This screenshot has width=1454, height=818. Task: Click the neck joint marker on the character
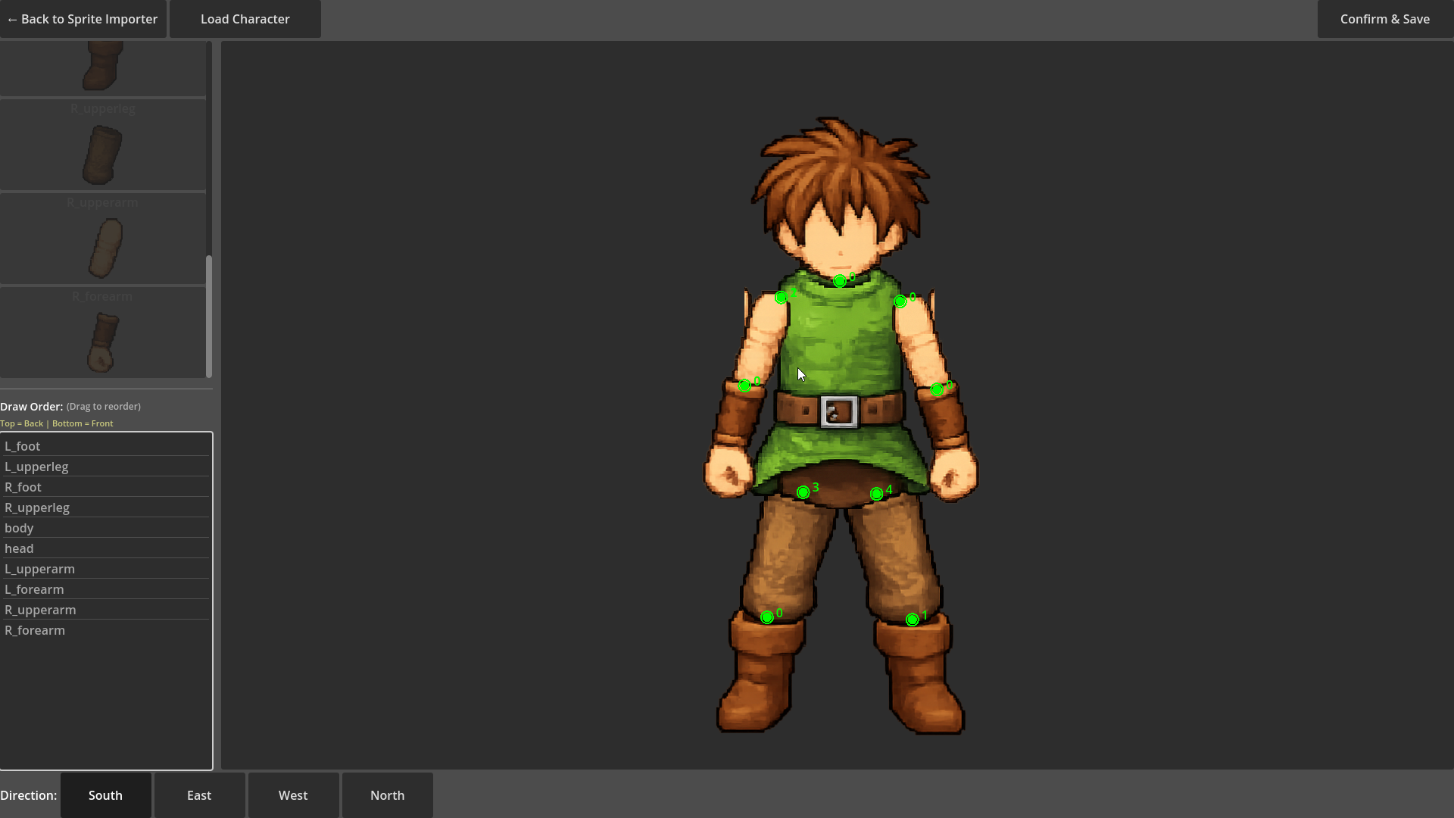tap(839, 282)
